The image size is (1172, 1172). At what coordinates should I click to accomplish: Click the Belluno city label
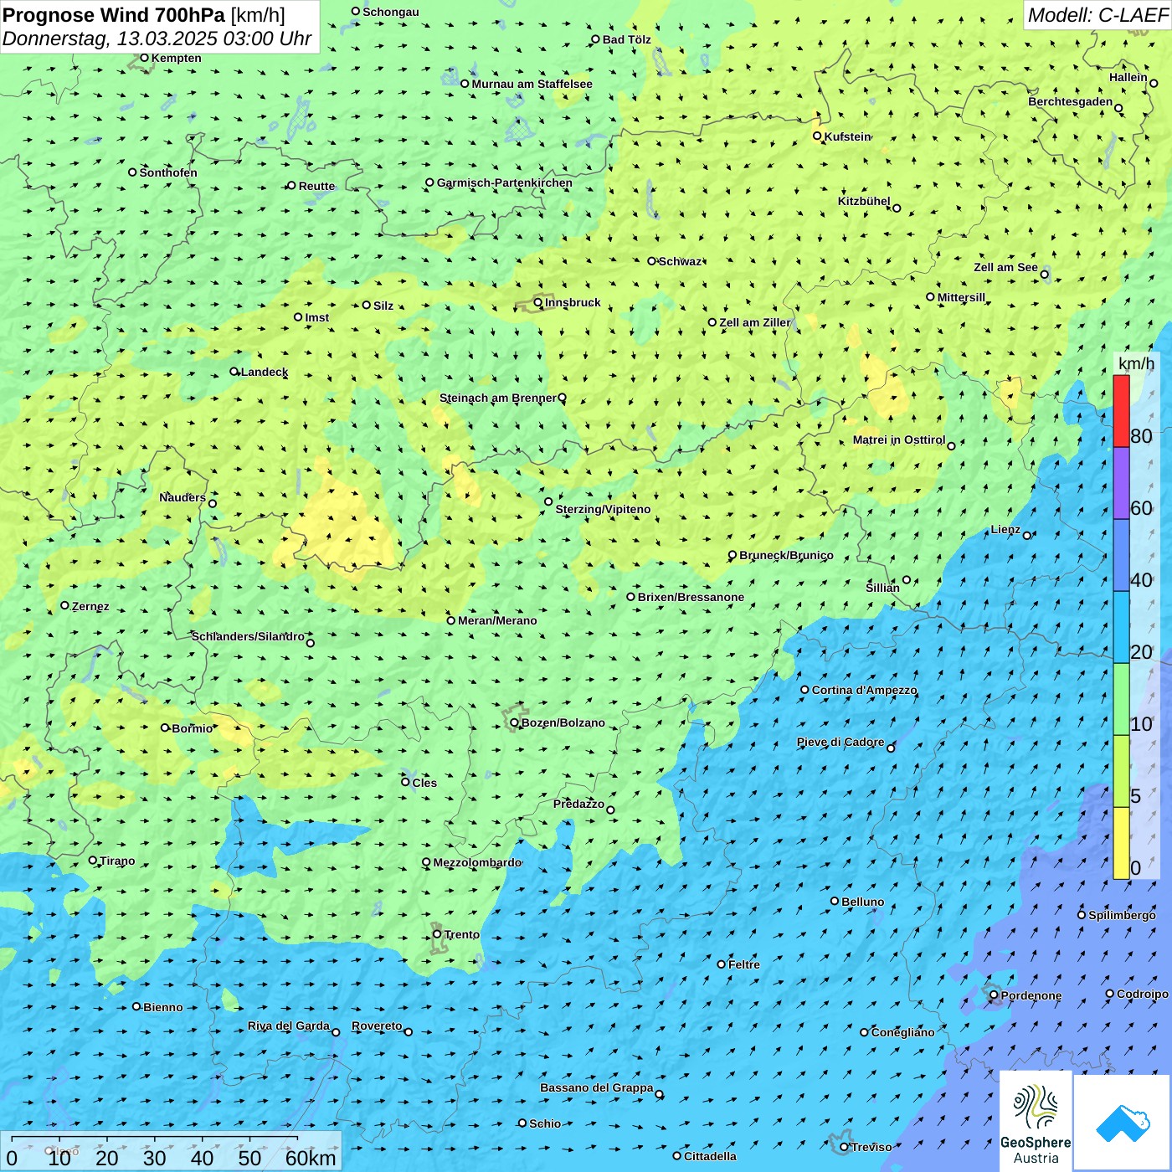point(862,902)
